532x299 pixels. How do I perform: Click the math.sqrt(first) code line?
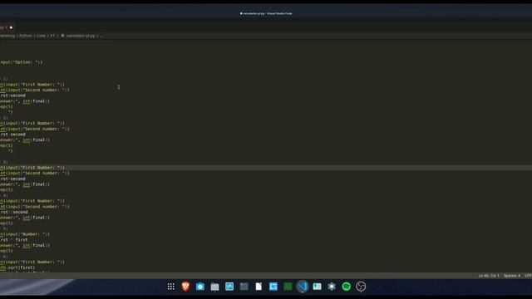click(x=17, y=267)
